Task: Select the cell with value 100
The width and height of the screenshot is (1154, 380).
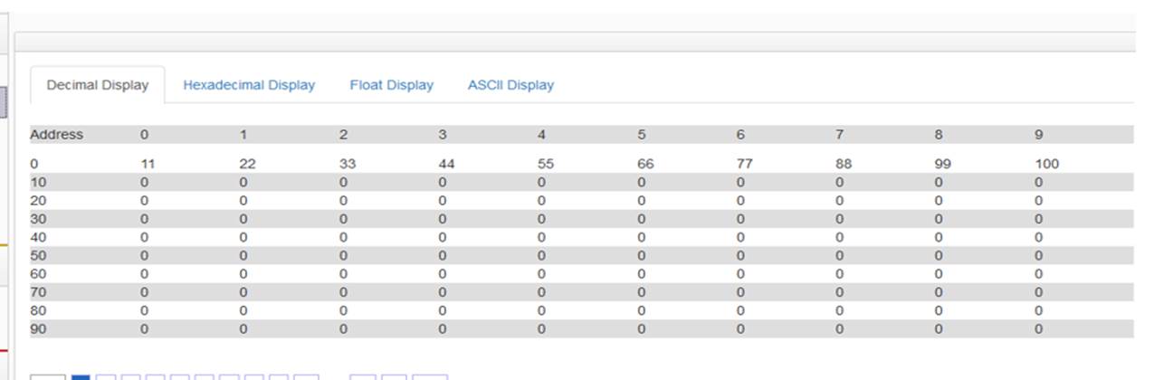Action: click(1046, 165)
